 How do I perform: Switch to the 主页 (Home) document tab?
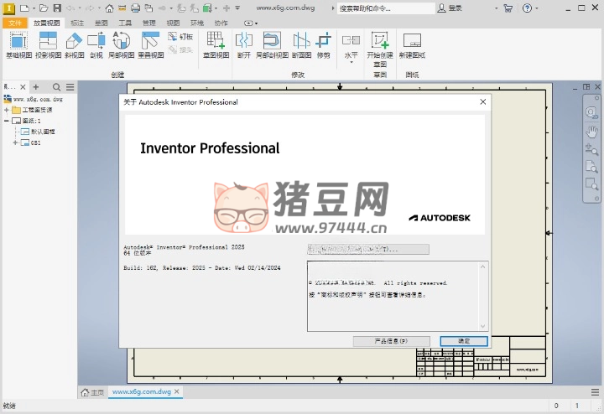click(x=92, y=392)
